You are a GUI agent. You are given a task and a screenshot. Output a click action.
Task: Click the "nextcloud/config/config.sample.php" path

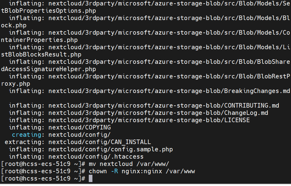pyautogui.click(x=110, y=149)
